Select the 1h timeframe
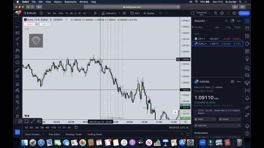The width and height of the screenshot is (264, 148). coord(67,13)
